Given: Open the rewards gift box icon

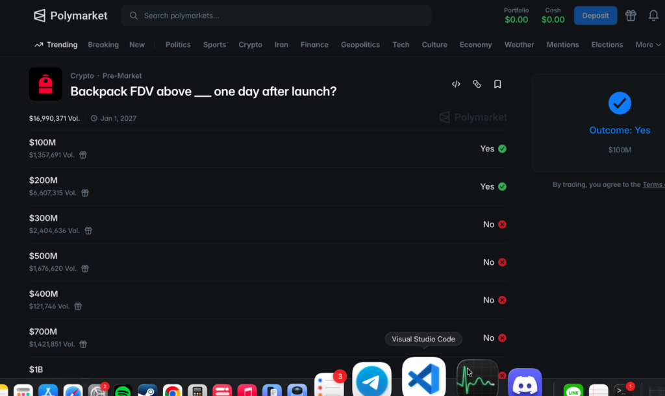Looking at the screenshot, I should (x=631, y=16).
